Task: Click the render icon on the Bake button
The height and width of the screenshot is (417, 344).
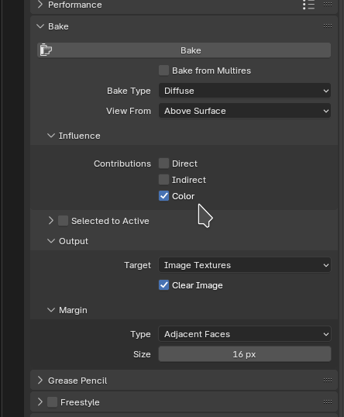Action: pos(46,50)
